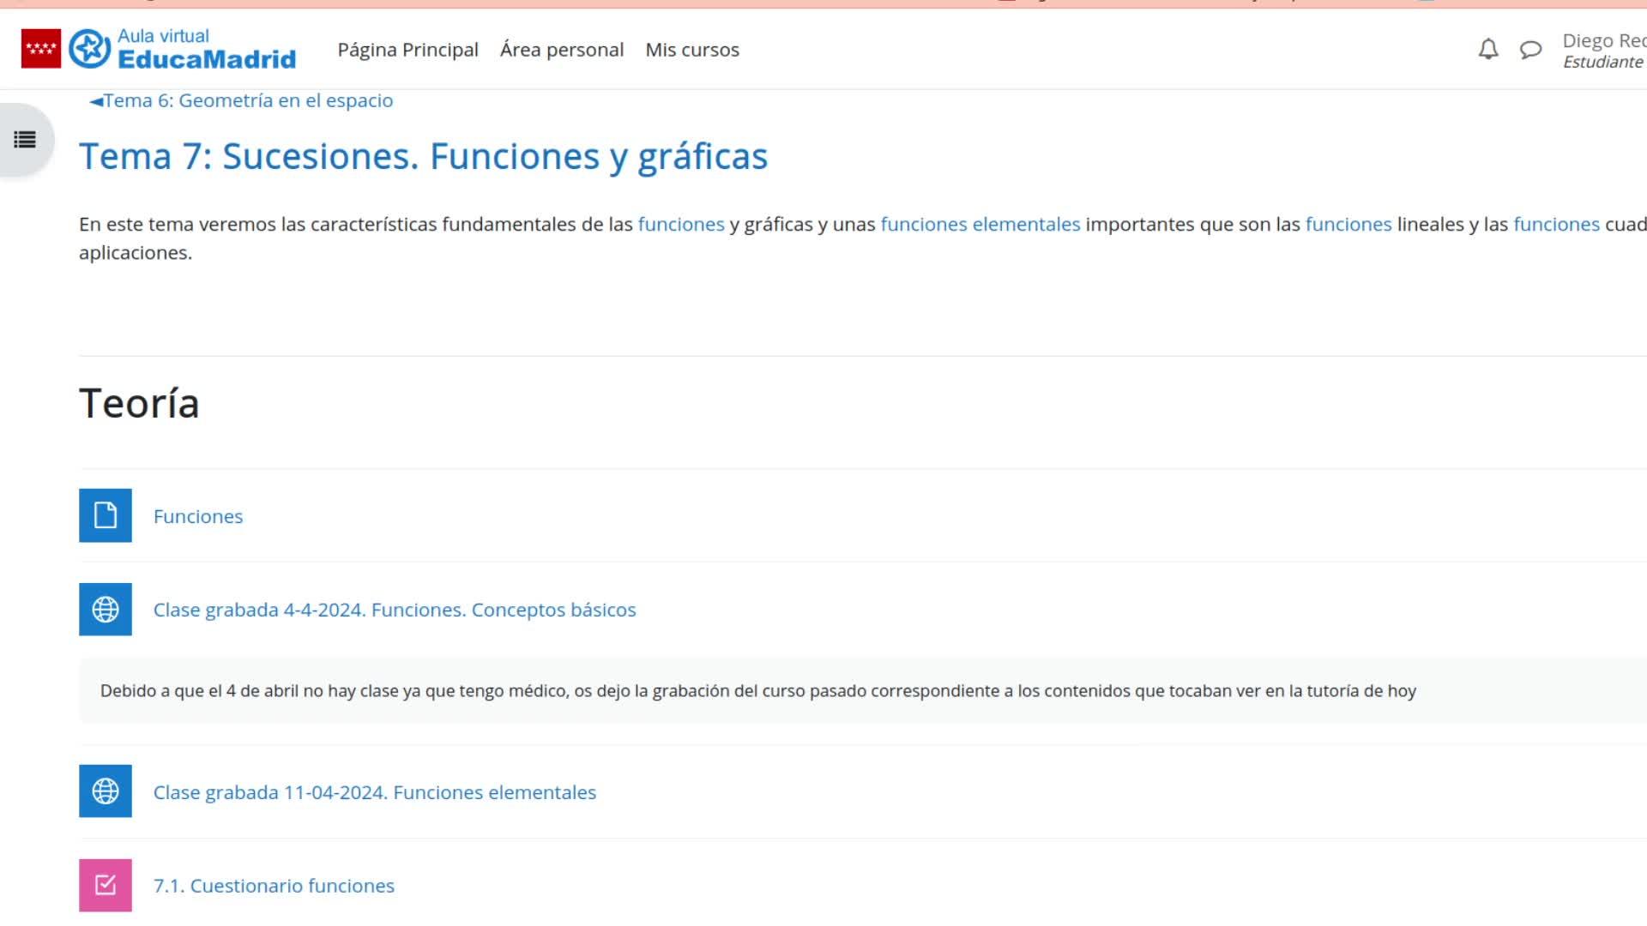Screen dimensions: 1647x926
Task: Click the Funciones page document icon
Action: pyautogui.click(x=106, y=515)
